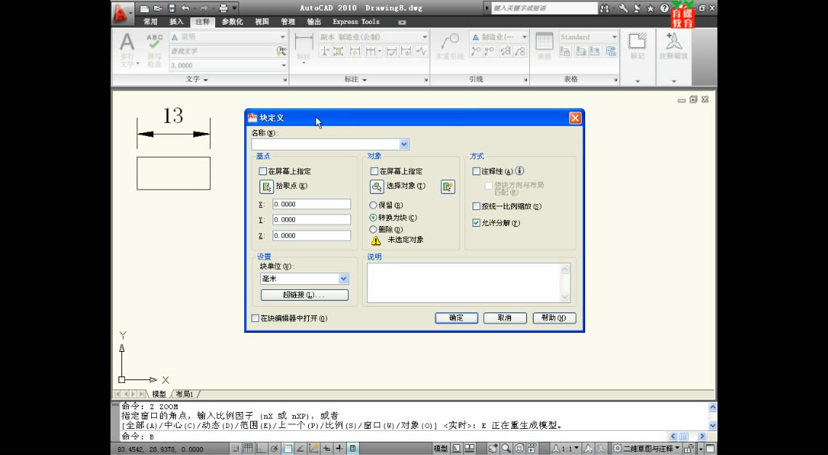Toggle Polar tracking in the status bar

point(274,448)
